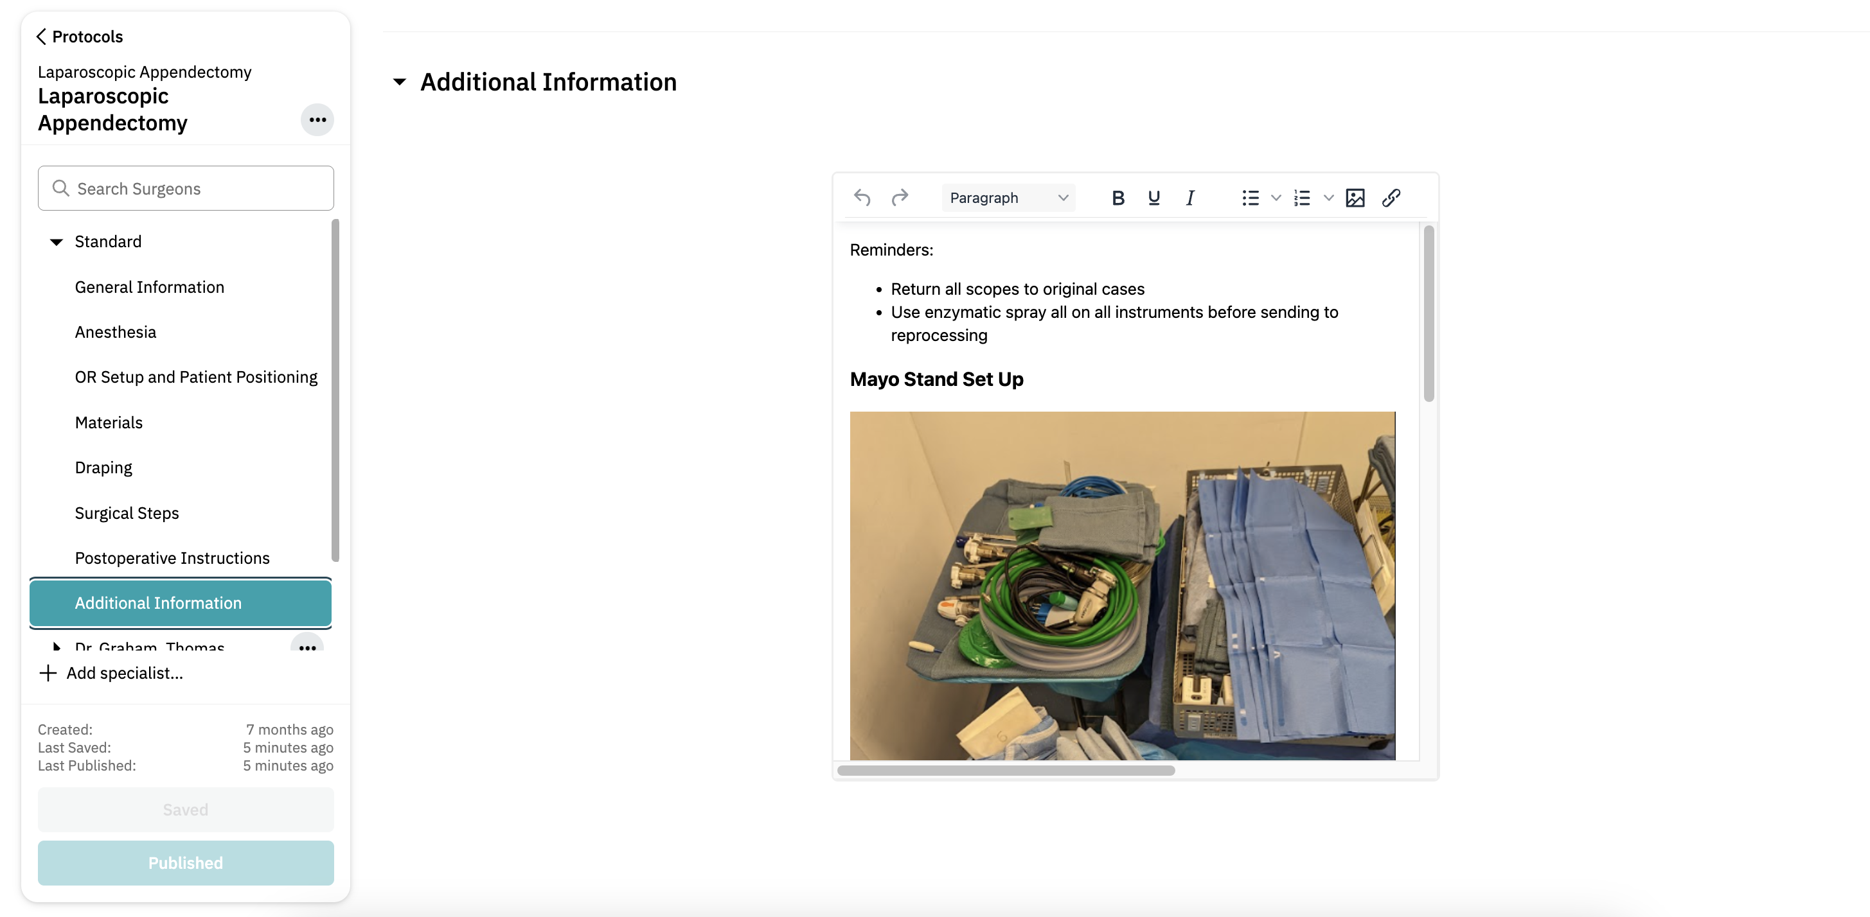Collapse the Standard tree section
This screenshot has width=1870, height=917.
(56, 241)
